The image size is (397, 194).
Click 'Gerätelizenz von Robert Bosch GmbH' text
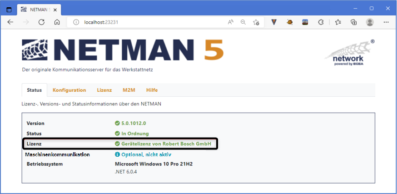166,144
